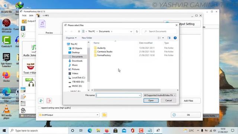
Task: Click Type here to search box
Action: [x=38, y=131]
